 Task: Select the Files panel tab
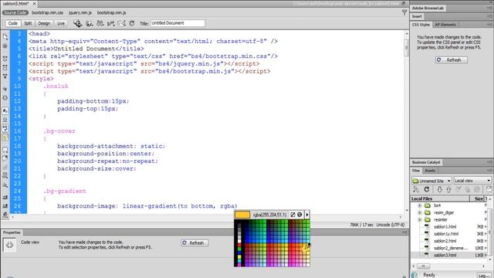coord(416,171)
